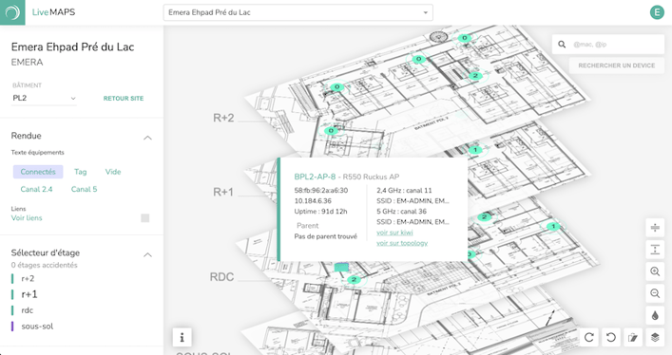This screenshot has height=355, width=672.
Task: Click the purple color bar of sous-sol
Action: [12, 327]
